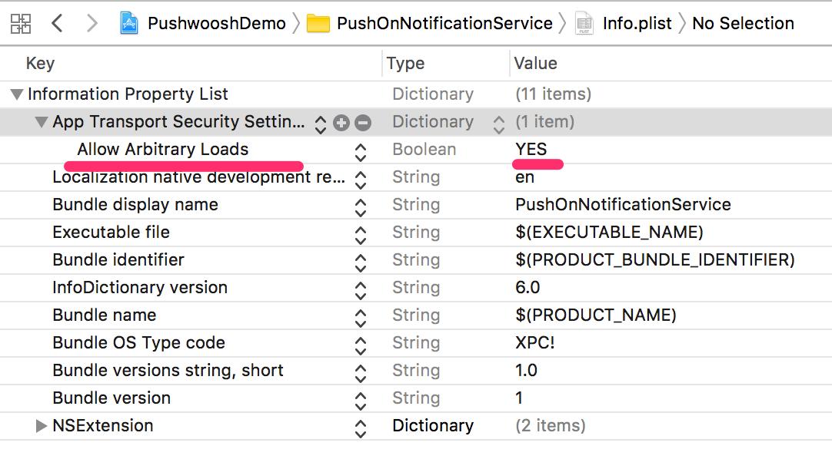Collapse the Information Property List triangle

(17, 94)
